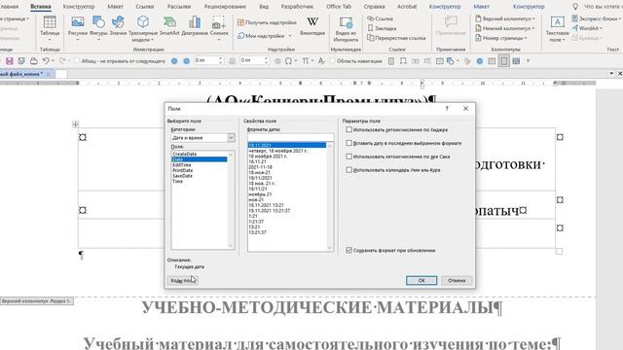Open the SmartArt icon
The image size is (623, 350).
(169, 22)
